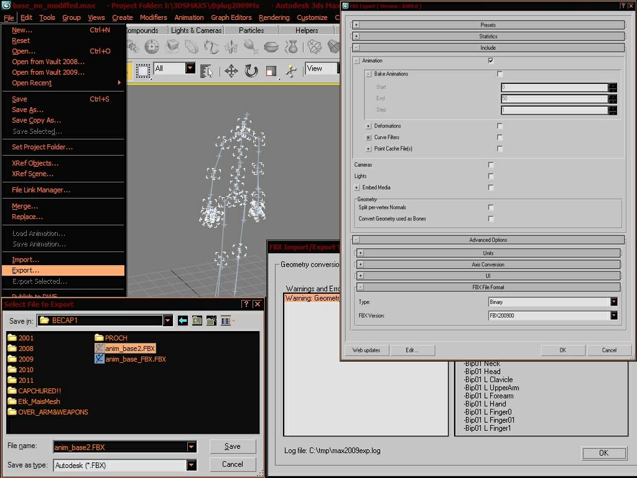Click the File name input field
The image size is (637, 478).
tap(120, 447)
